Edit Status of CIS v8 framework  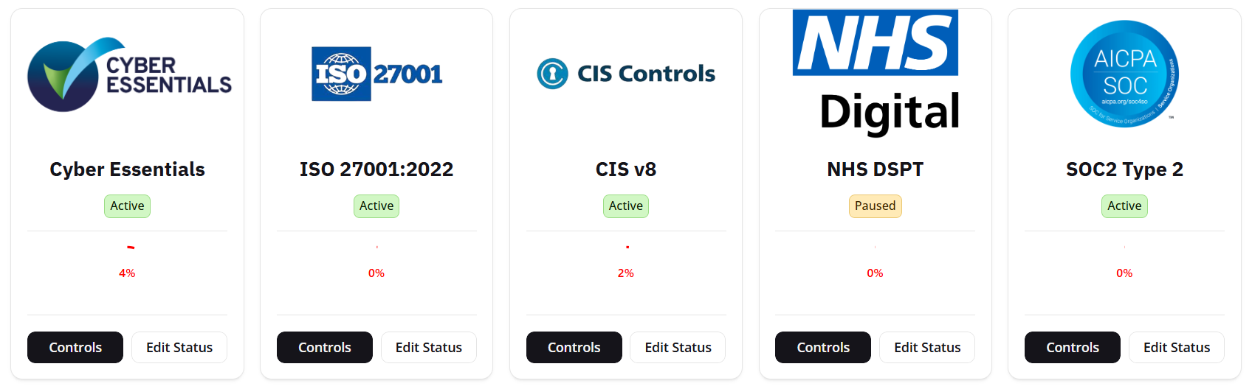678,348
